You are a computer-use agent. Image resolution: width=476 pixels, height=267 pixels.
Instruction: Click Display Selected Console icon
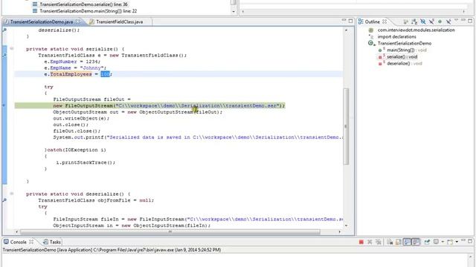pos(437,242)
